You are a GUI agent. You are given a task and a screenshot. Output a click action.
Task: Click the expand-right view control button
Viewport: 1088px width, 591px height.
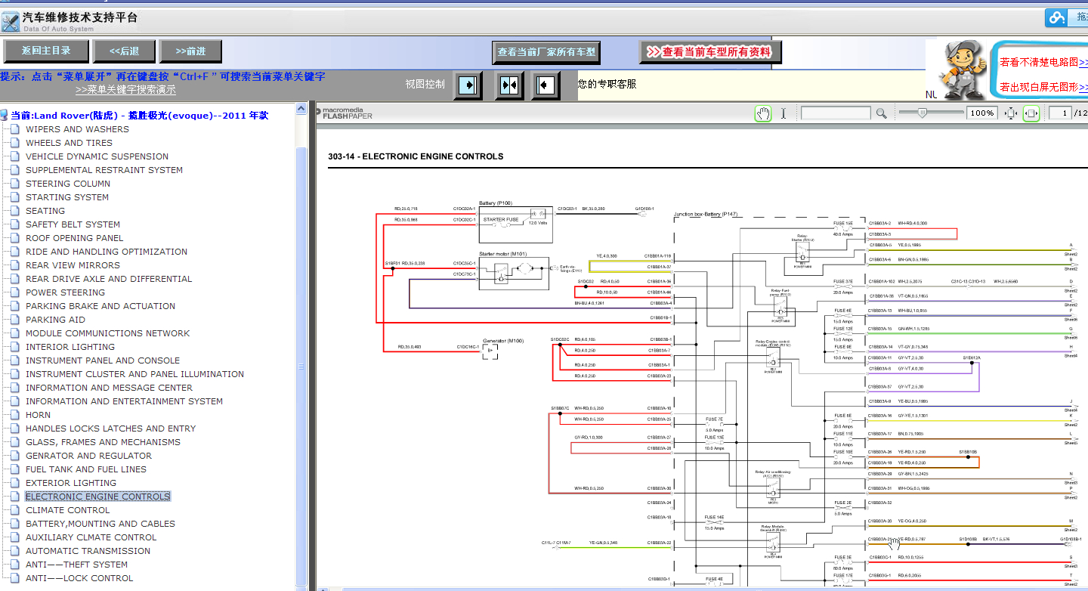pyautogui.click(x=468, y=85)
